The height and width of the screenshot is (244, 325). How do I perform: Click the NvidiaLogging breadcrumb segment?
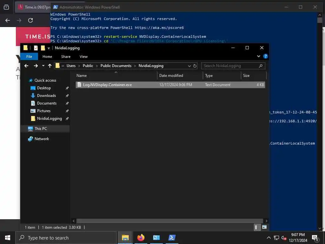[151, 66]
